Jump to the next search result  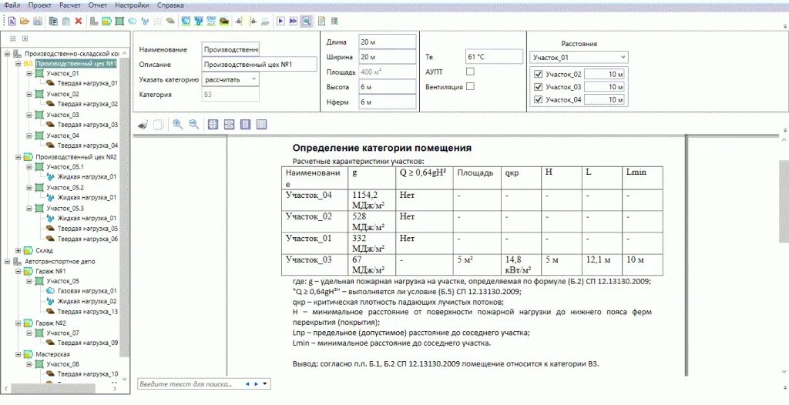256,384
